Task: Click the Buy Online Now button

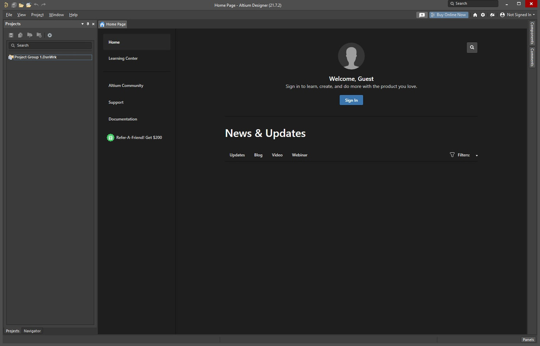Action: click(x=449, y=15)
